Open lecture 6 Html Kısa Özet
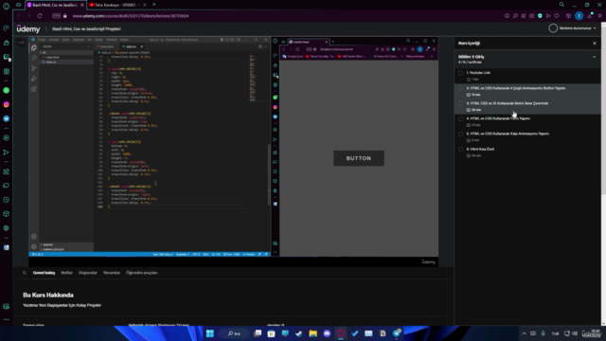This screenshot has width=606, height=341. click(527, 152)
